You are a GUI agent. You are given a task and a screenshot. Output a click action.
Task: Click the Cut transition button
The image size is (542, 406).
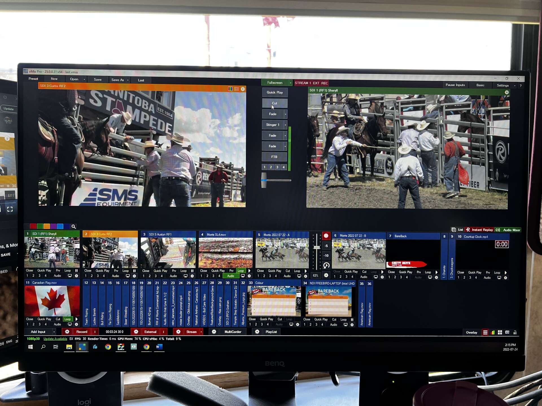click(x=274, y=103)
